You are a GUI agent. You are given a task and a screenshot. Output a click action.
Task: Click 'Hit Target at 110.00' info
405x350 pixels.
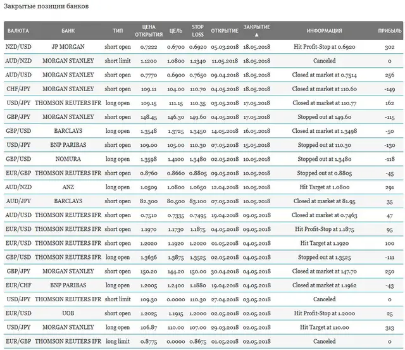(325, 327)
